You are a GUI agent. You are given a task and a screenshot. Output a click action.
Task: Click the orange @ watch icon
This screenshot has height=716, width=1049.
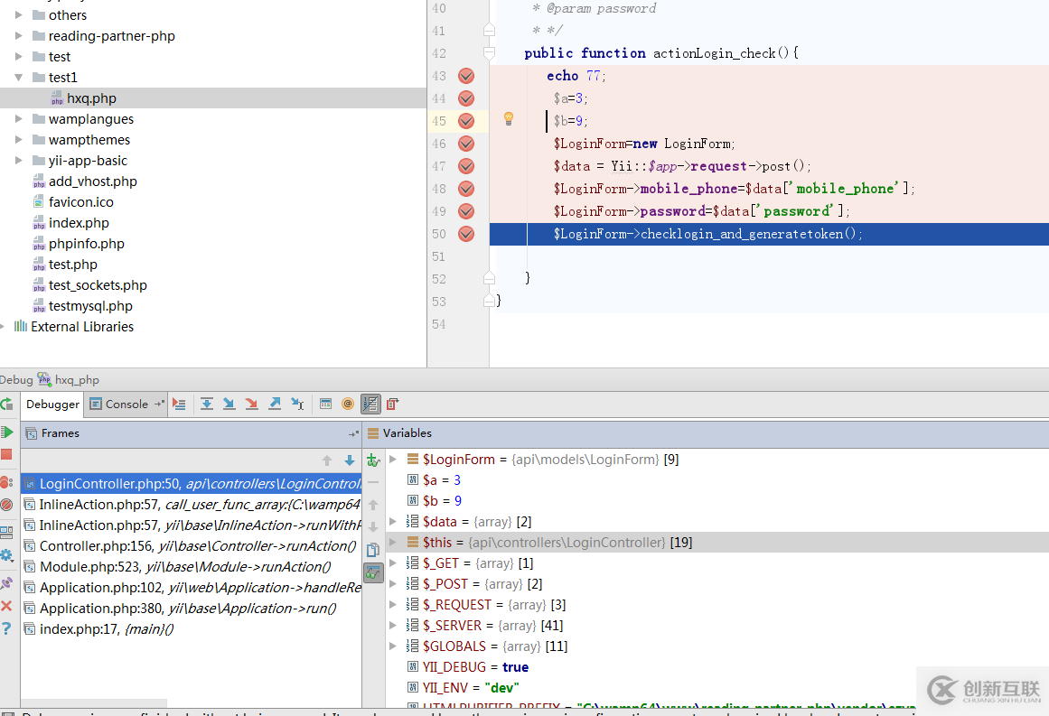[348, 404]
